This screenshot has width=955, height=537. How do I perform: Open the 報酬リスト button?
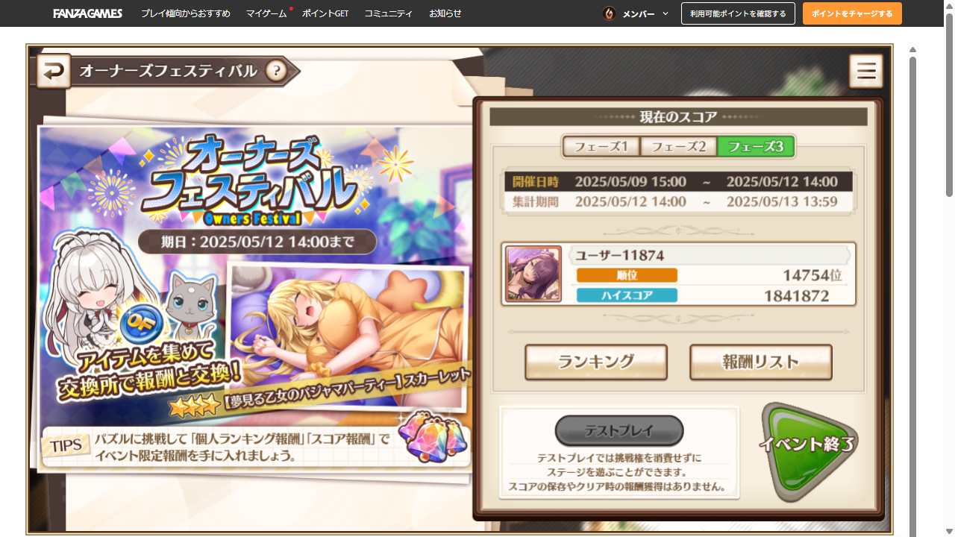pyautogui.click(x=761, y=362)
